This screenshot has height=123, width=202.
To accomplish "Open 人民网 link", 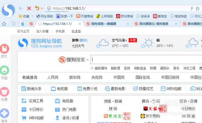I will (x=53, y=77).
